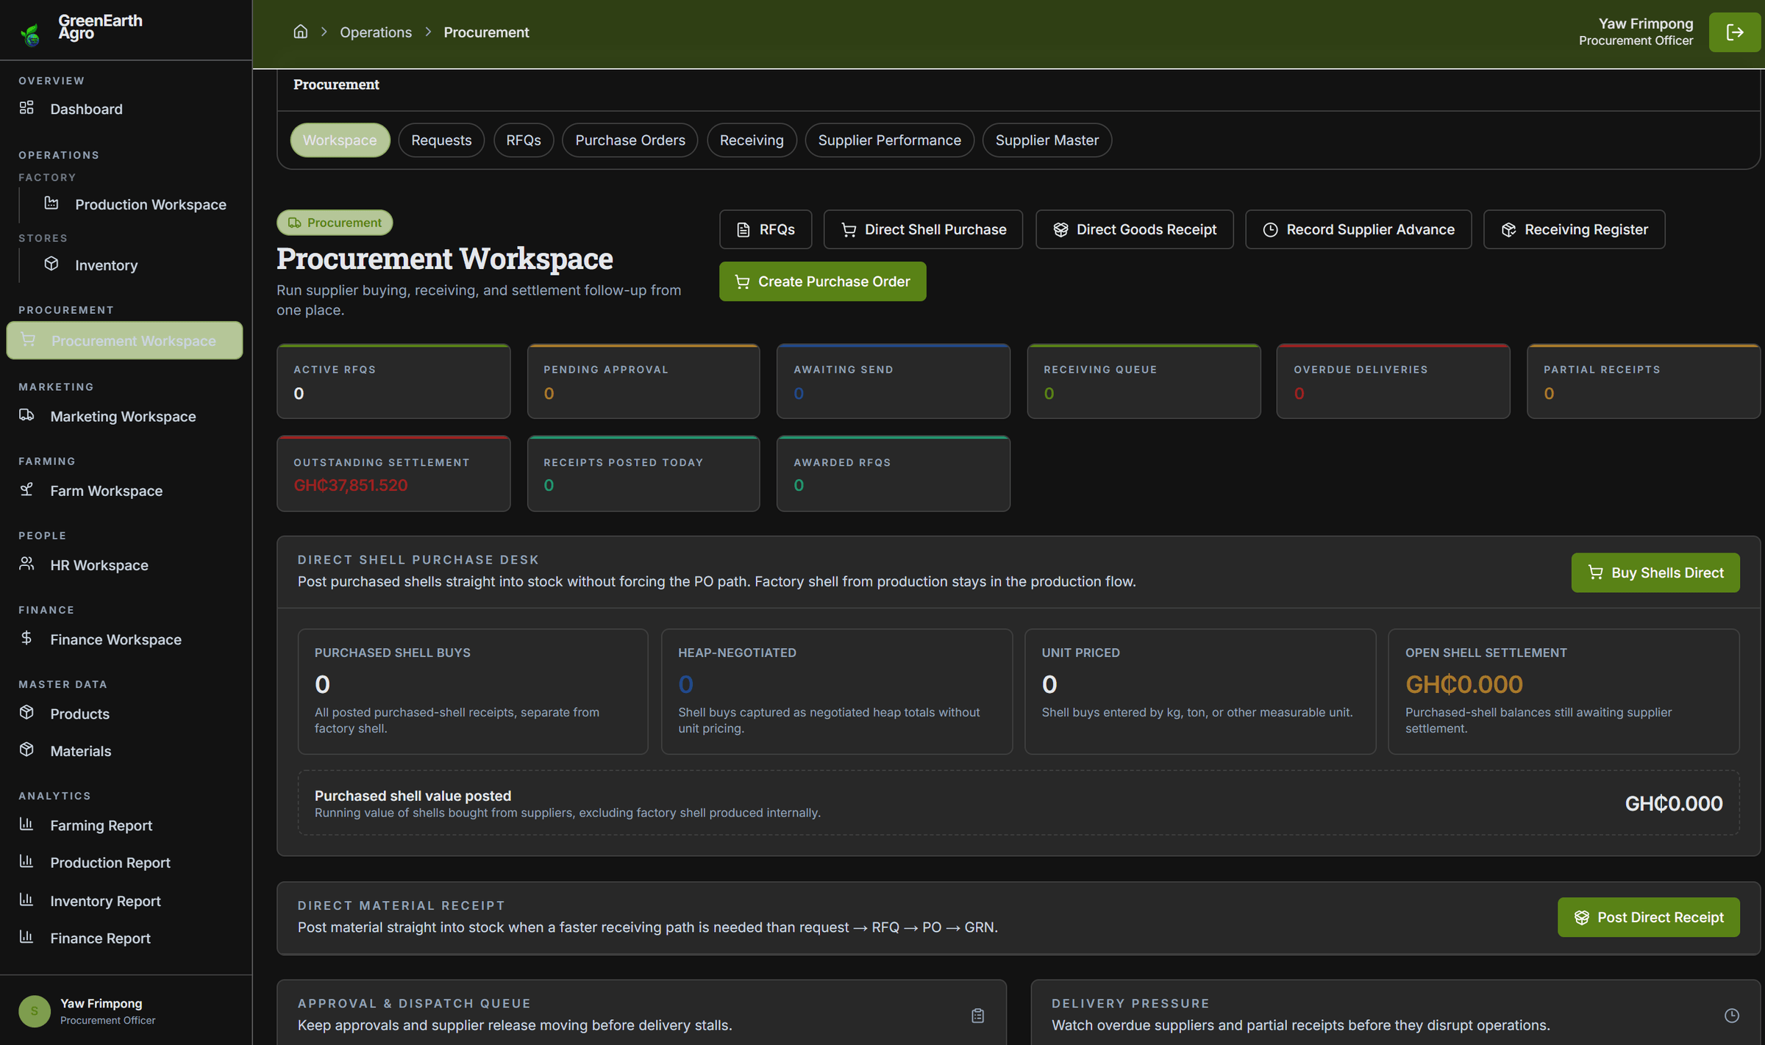The width and height of the screenshot is (1765, 1045).
Task: Click the home icon in the breadcrumb
Action: click(x=300, y=32)
